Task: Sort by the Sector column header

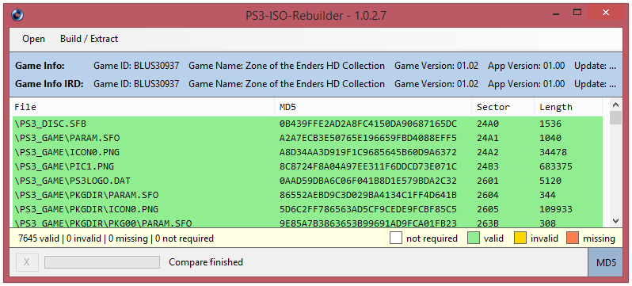Action: point(503,107)
